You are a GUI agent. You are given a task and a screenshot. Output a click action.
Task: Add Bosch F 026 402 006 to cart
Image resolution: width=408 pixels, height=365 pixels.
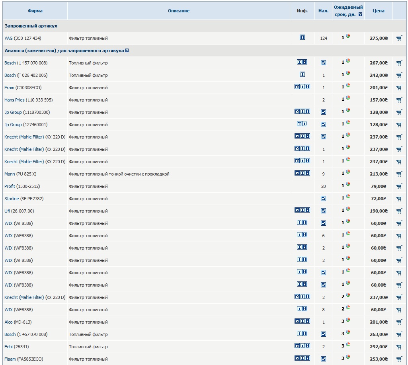point(399,75)
